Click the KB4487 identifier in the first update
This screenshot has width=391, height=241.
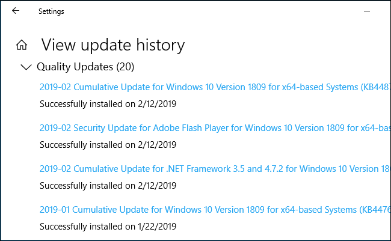tap(375, 87)
